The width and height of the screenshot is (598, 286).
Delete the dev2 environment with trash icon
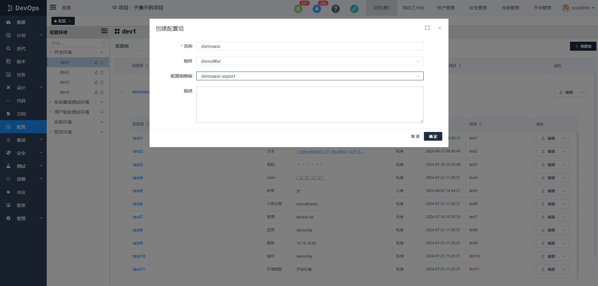click(x=102, y=73)
